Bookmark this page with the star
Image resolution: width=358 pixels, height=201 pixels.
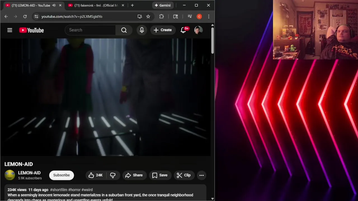pos(148,16)
